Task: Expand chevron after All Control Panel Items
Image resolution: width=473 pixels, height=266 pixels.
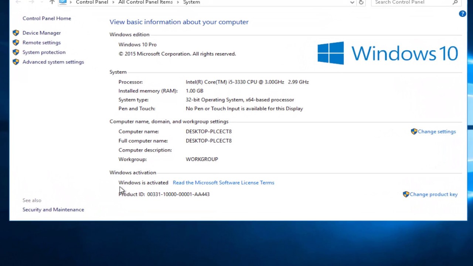Action: 178,2
